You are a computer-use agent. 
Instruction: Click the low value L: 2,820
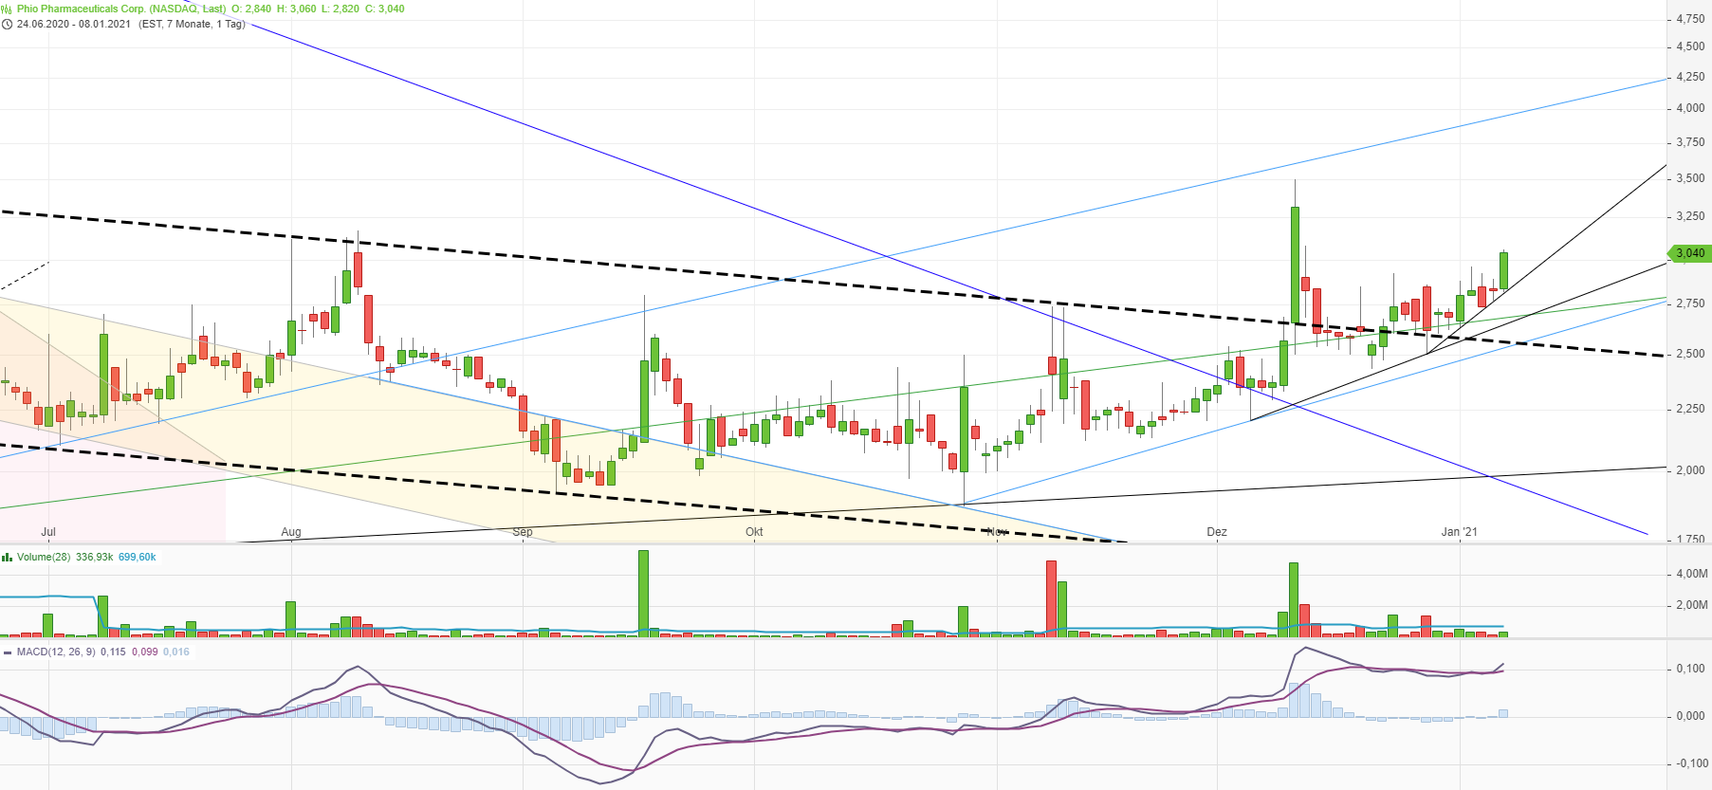pyautogui.click(x=341, y=9)
